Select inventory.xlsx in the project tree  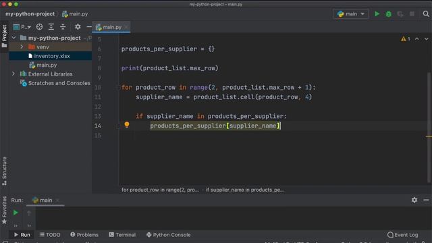51,56
